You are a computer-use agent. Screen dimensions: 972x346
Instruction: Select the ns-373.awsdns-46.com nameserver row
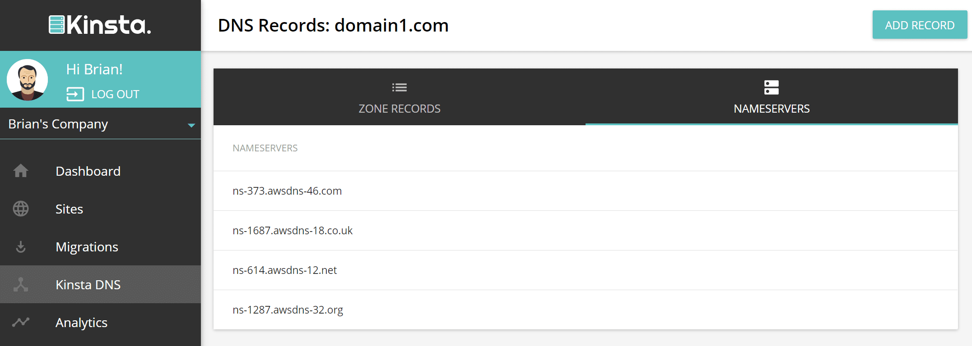(x=586, y=191)
